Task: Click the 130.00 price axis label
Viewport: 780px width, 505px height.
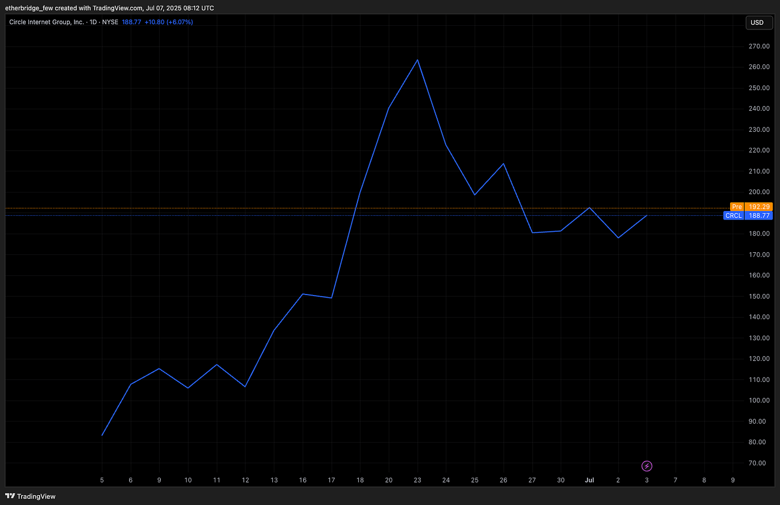Action: (x=759, y=338)
